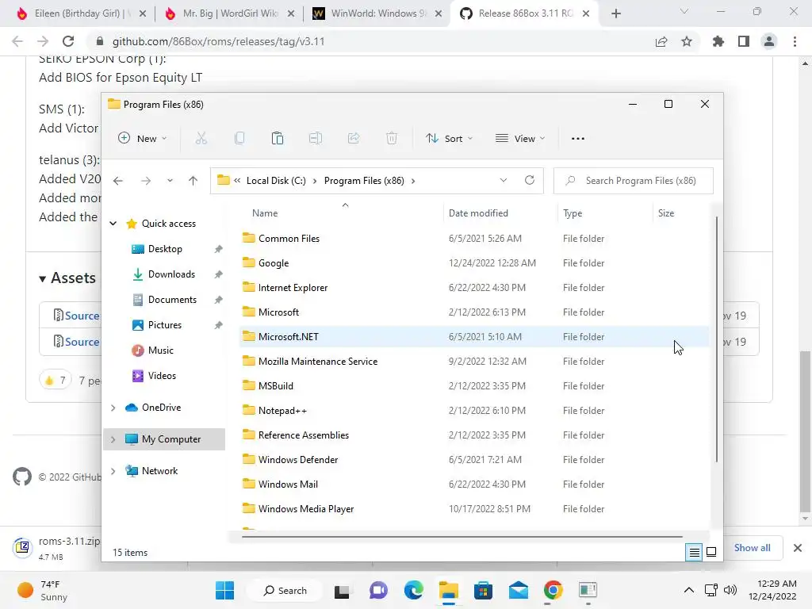The height and width of the screenshot is (609, 812).
Task: Select Mozilla Maintenance Service folder
Action: 474,362
